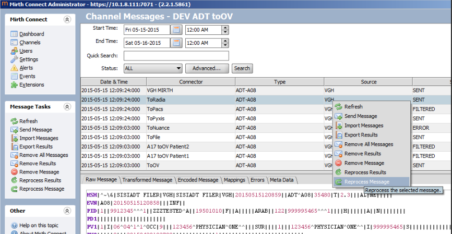Screen dimensions: 452x234
Task: Switch to the Transformed Message tab
Action: pos(147,180)
